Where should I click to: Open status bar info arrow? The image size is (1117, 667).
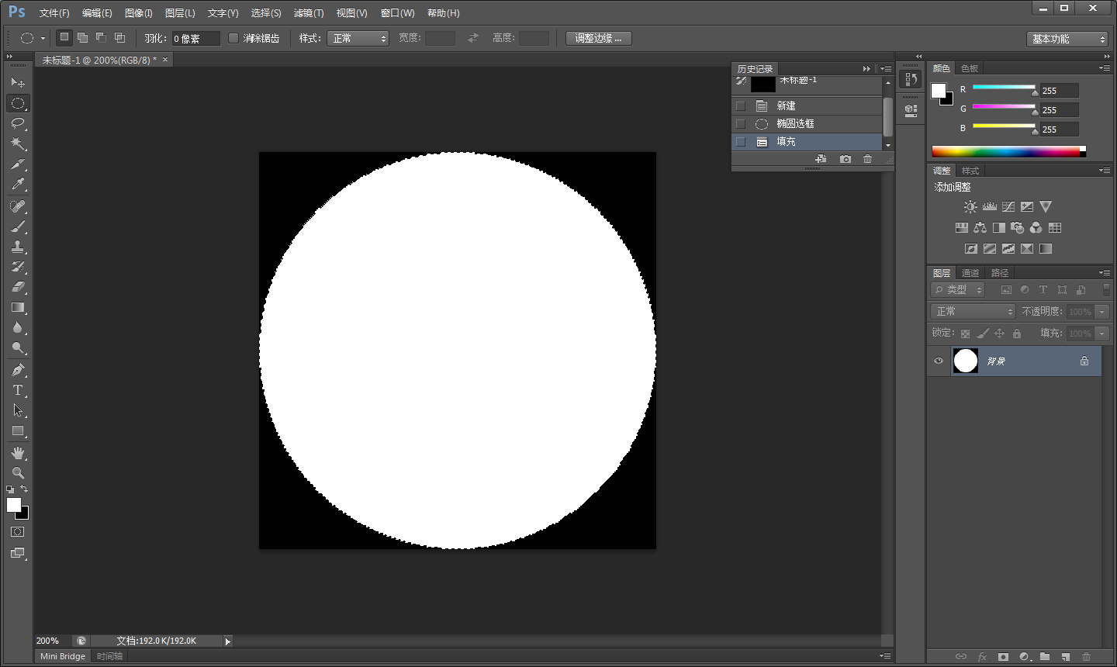[x=227, y=641]
